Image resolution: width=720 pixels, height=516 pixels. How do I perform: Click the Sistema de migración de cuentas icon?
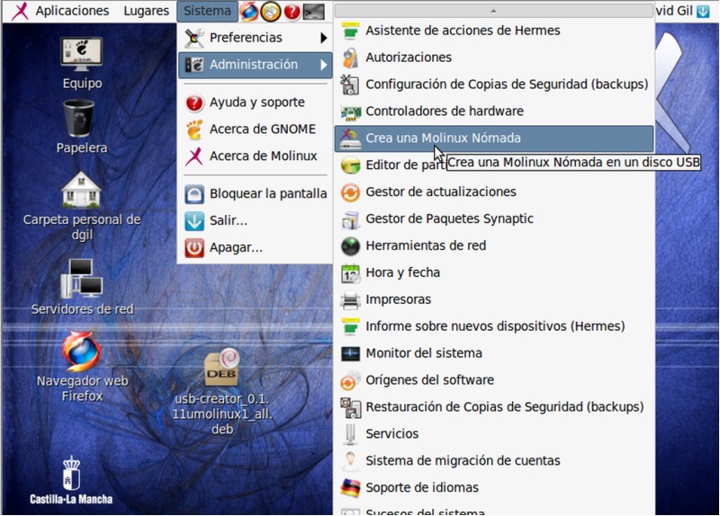(350, 461)
